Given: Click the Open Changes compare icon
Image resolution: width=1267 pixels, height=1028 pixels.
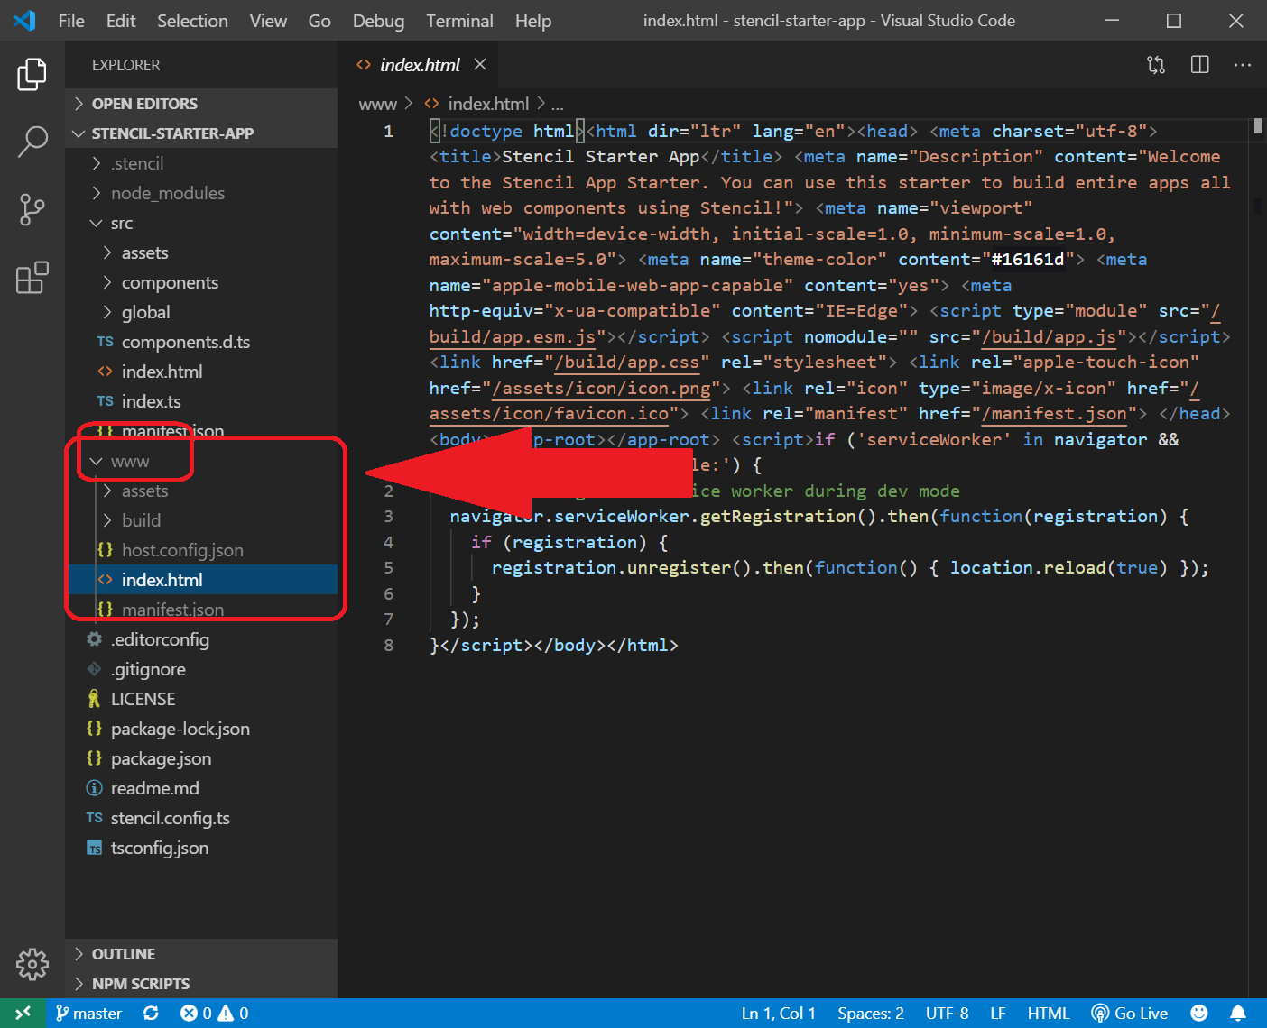Looking at the screenshot, I should click(1156, 65).
